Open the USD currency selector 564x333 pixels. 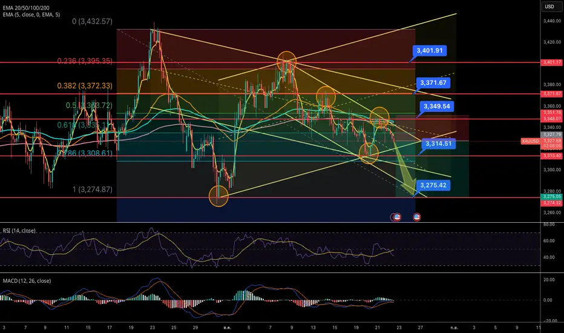tap(549, 7)
